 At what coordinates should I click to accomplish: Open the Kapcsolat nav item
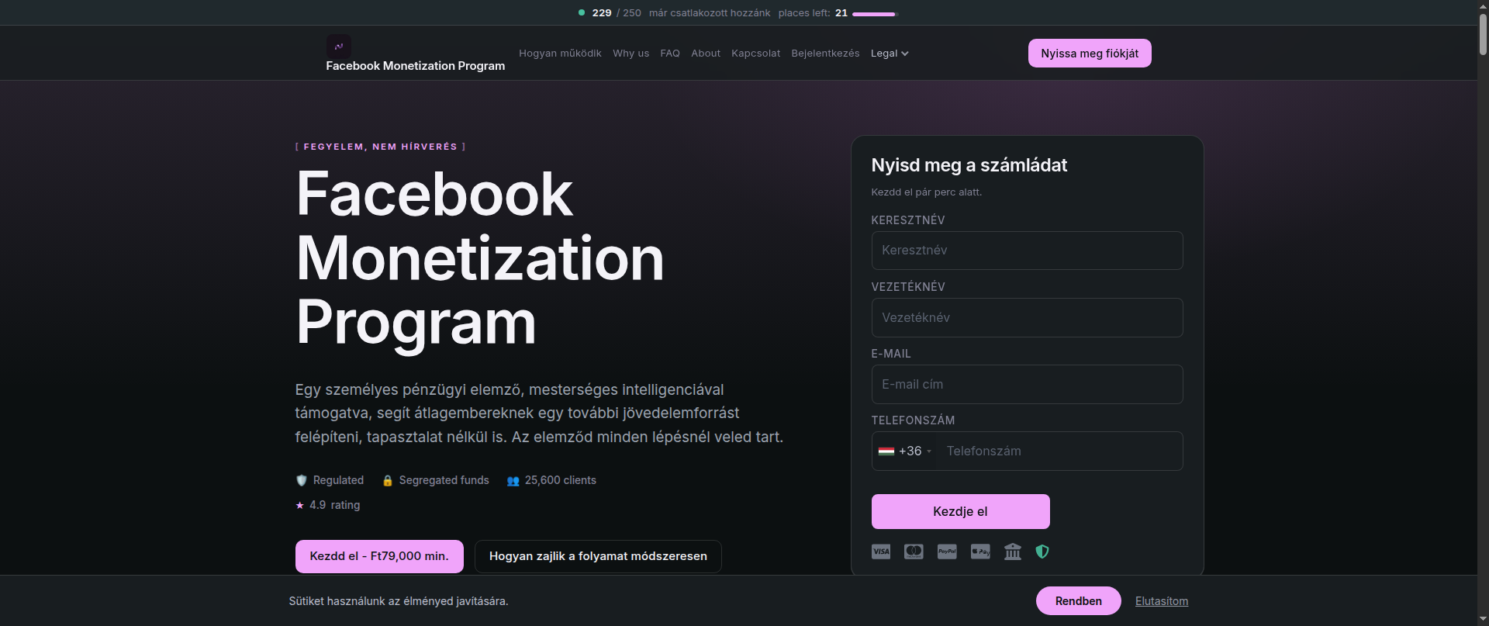click(755, 54)
